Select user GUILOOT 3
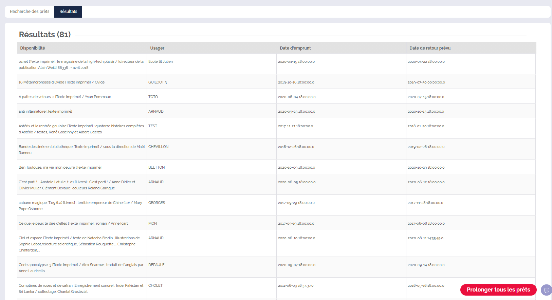Screen dimensions: 552x300 coord(158,82)
